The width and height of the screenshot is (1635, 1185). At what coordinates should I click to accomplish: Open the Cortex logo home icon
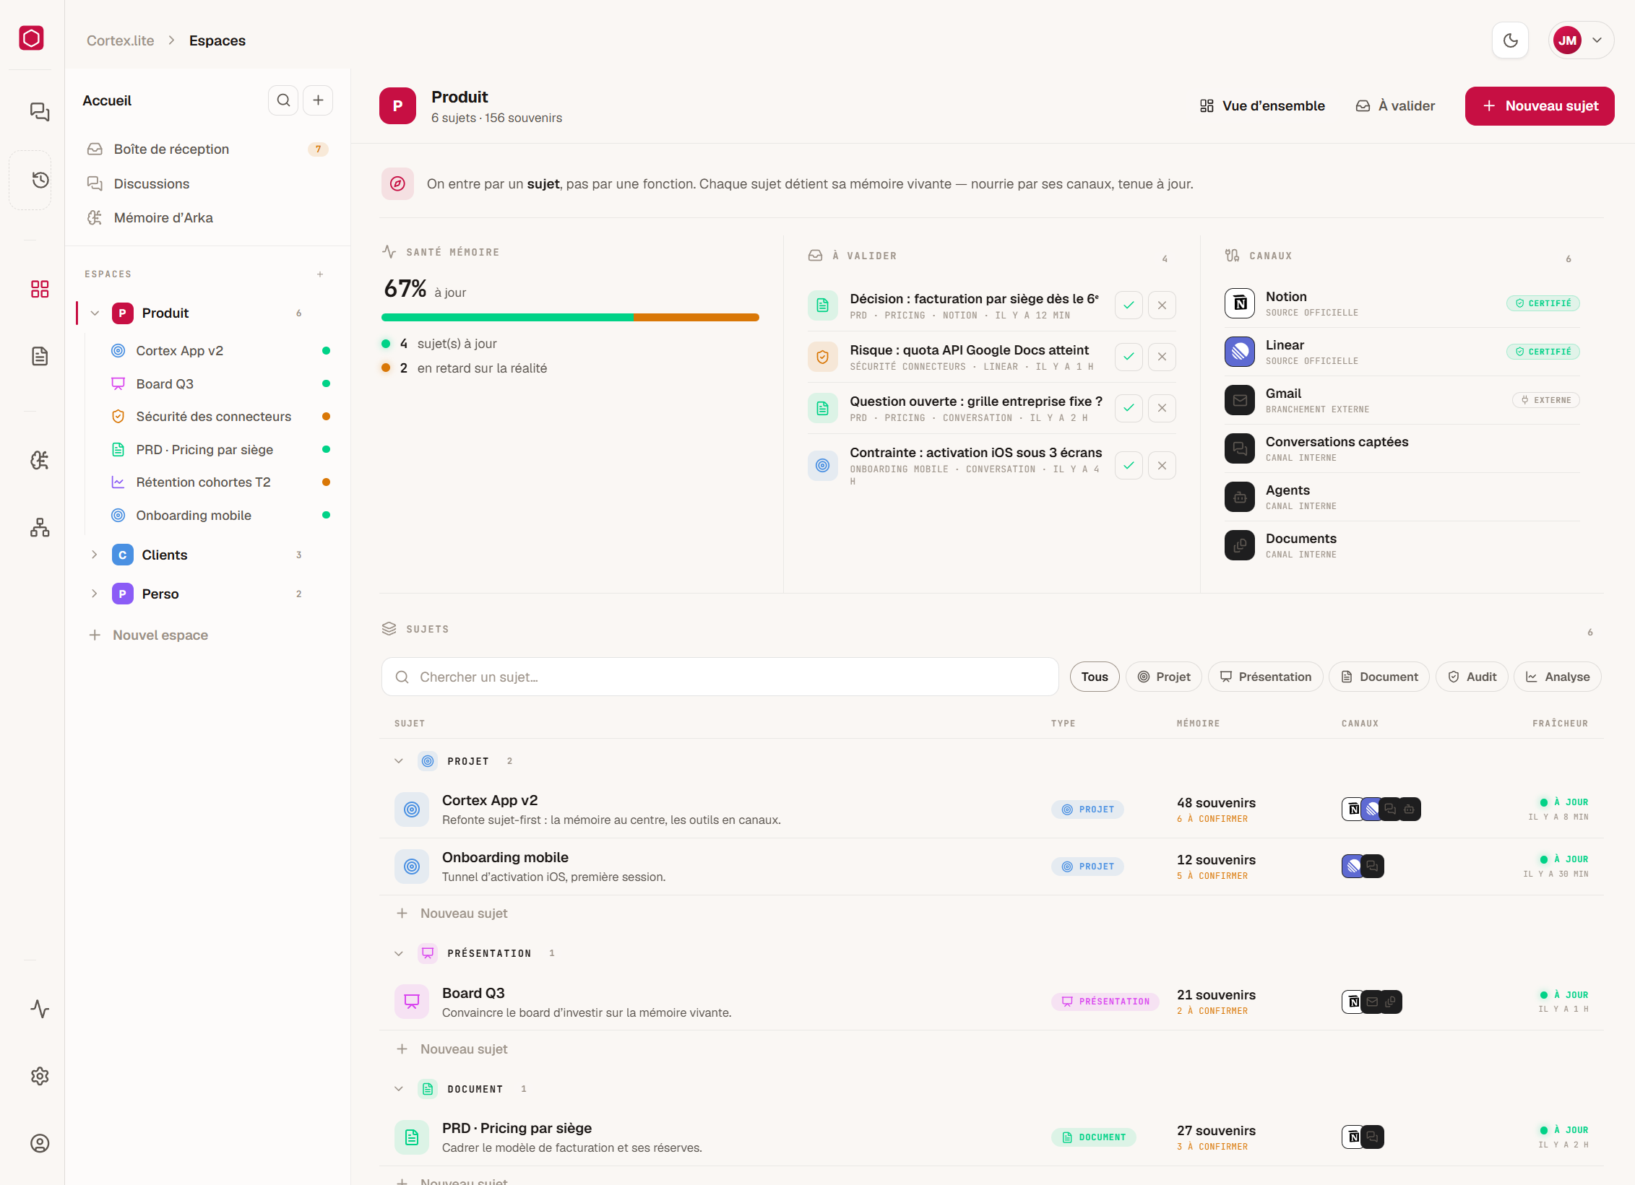(x=31, y=38)
